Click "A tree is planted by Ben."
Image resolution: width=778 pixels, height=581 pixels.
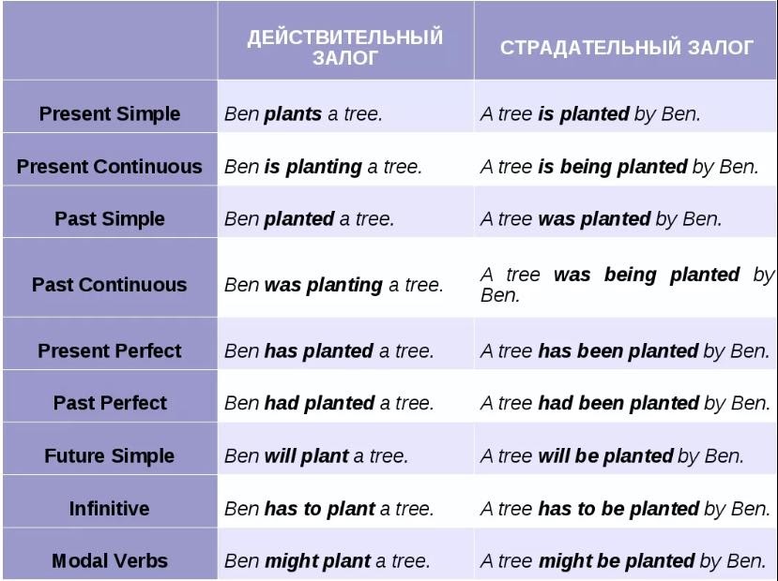coord(590,114)
